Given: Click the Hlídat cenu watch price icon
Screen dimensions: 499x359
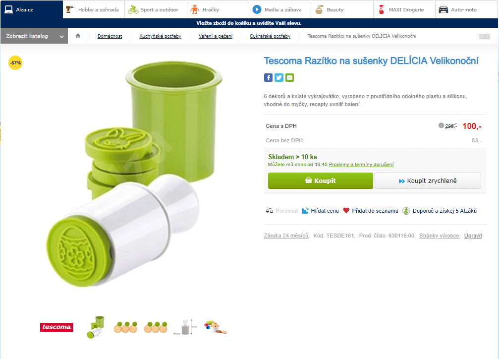Looking at the screenshot, I should (305, 211).
